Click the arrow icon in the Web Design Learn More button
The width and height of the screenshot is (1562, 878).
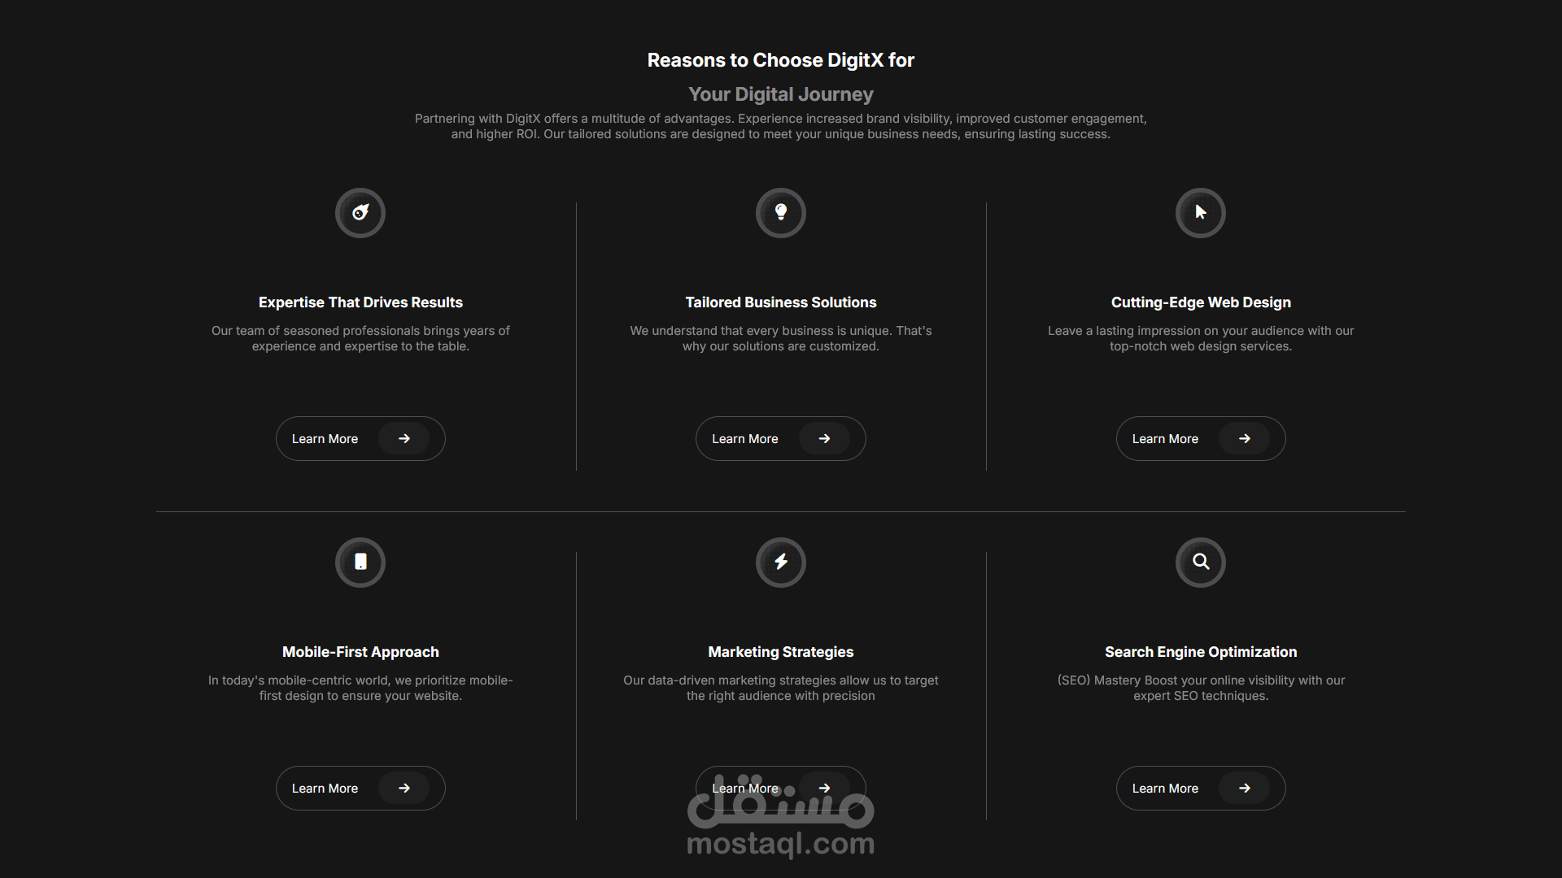click(1245, 439)
